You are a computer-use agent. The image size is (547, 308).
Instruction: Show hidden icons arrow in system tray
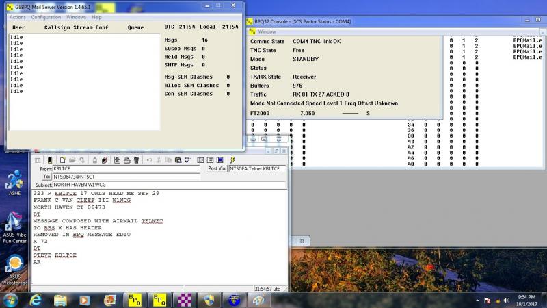pos(477,300)
